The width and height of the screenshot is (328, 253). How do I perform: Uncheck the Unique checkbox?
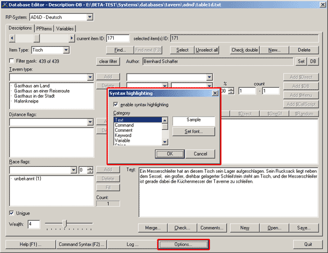[x=13, y=213]
